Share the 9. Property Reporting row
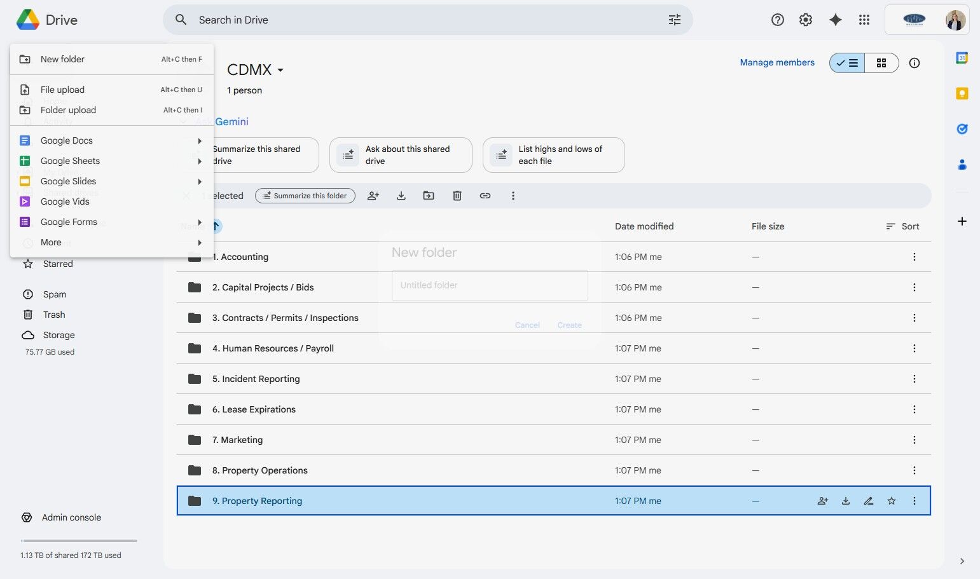 (x=823, y=501)
